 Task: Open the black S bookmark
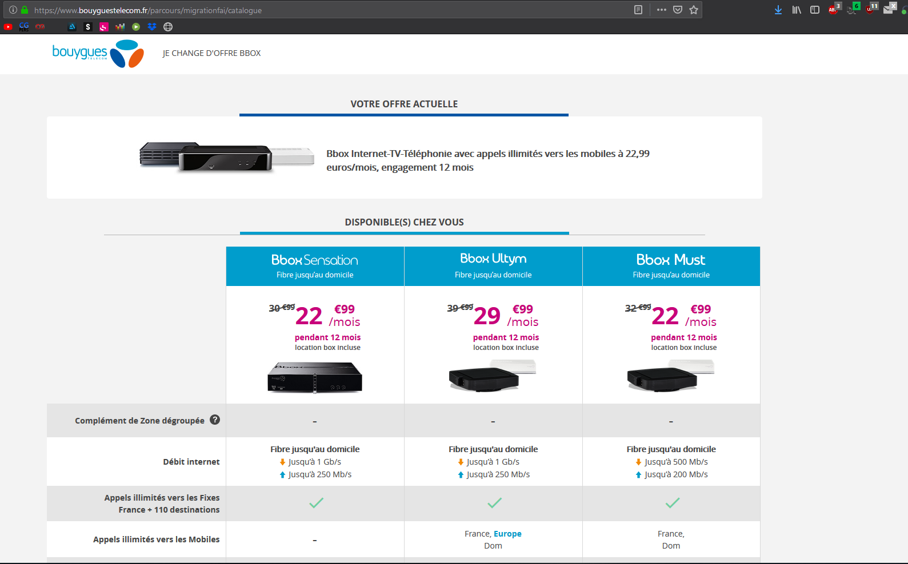tap(87, 27)
